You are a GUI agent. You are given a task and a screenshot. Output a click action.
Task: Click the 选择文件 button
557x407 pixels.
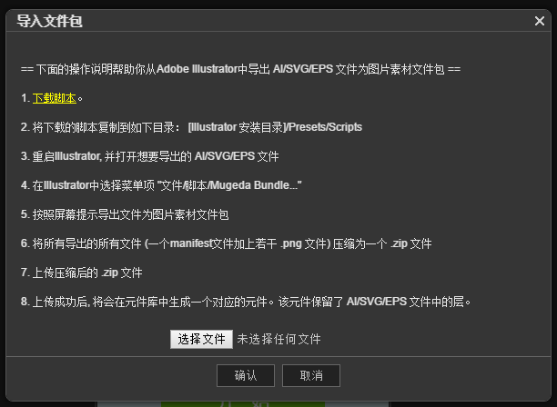[x=201, y=339]
